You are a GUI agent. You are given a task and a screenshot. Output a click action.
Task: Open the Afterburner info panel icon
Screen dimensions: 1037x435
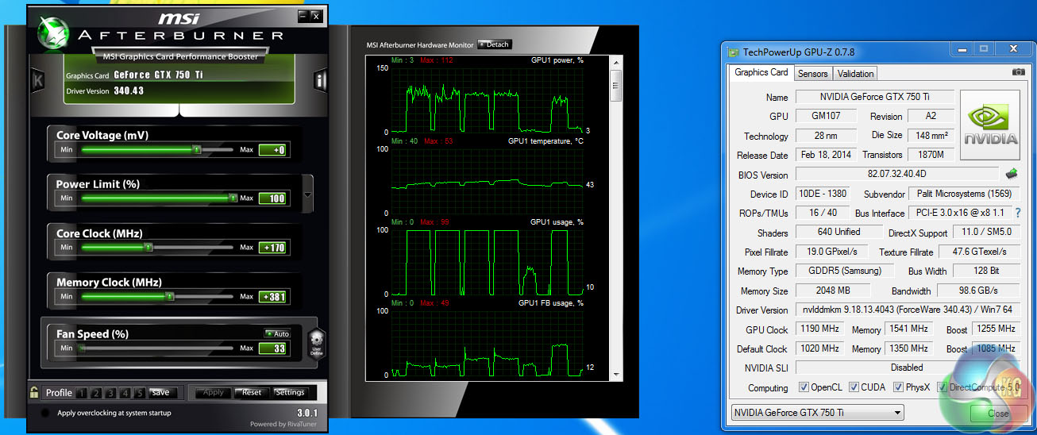tap(320, 80)
